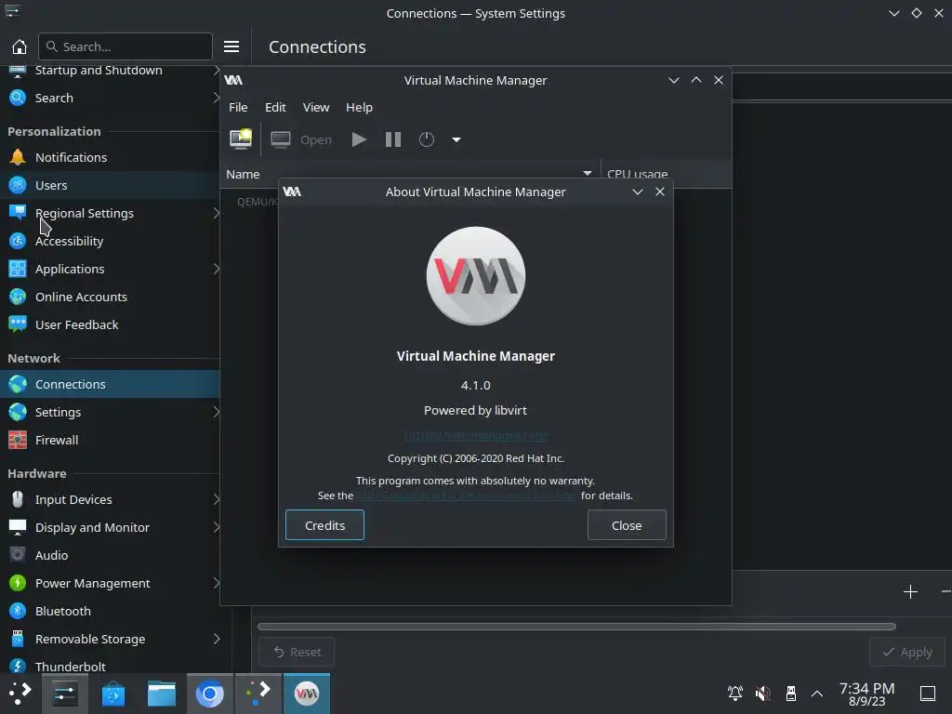The image size is (952, 714).
Task: Expand the Display and Monitor chevron
Action: pos(216,528)
